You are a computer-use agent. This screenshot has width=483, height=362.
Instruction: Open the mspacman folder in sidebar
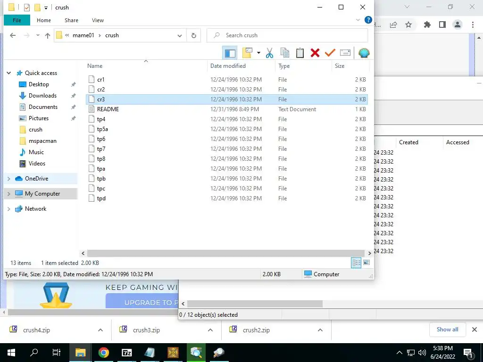(42, 141)
